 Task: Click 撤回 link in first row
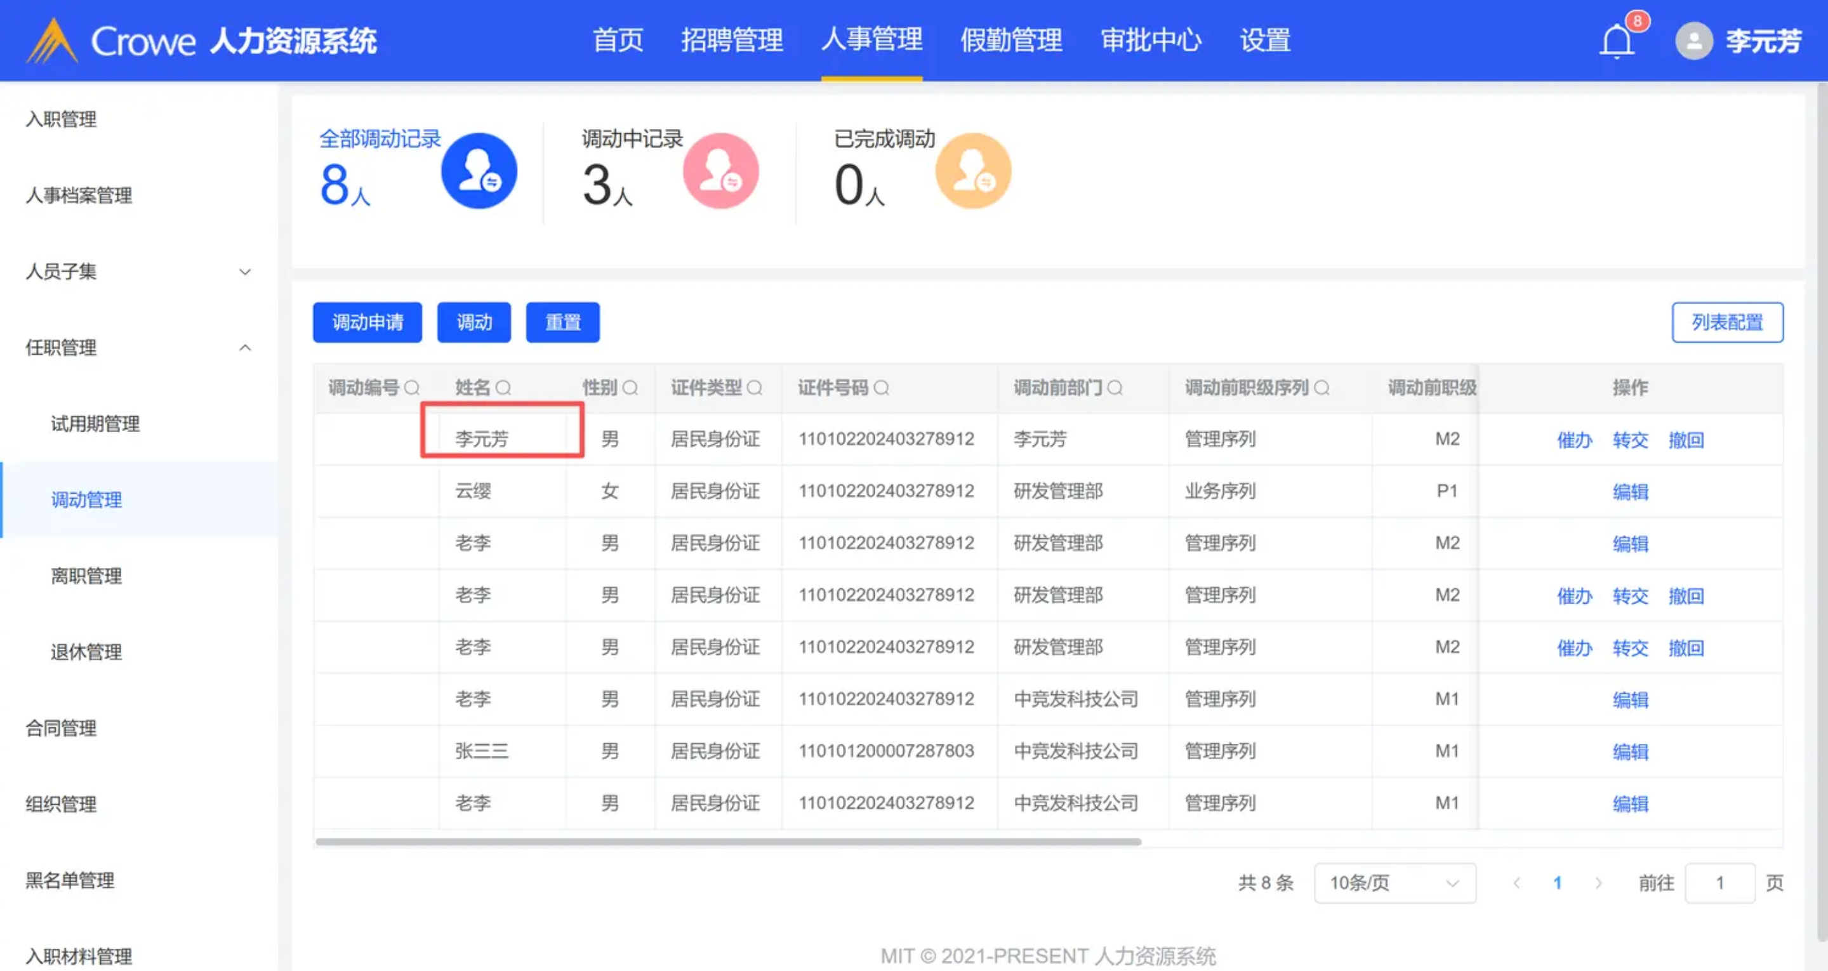1686,440
